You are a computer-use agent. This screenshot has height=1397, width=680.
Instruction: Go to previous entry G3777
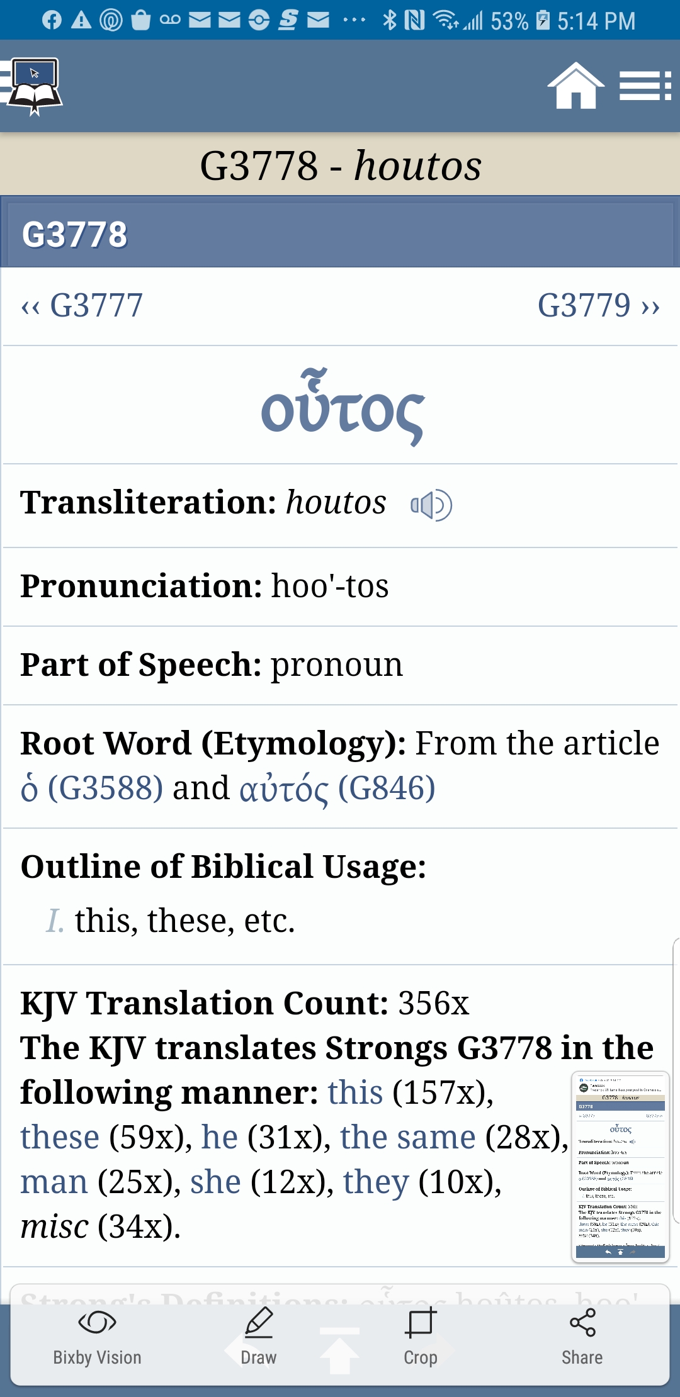pyautogui.click(x=82, y=306)
